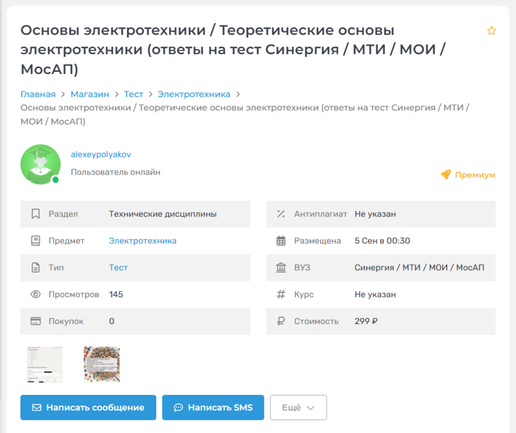Viewport: 516px width, 433px height.
Task: Open Электротехника link in the Предмет row
Action: (x=142, y=241)
